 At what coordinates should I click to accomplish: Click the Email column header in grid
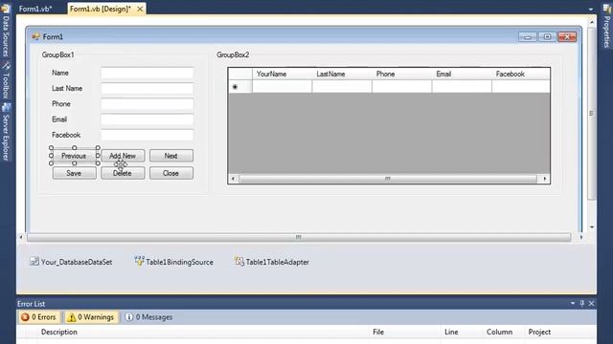point(462,74)
